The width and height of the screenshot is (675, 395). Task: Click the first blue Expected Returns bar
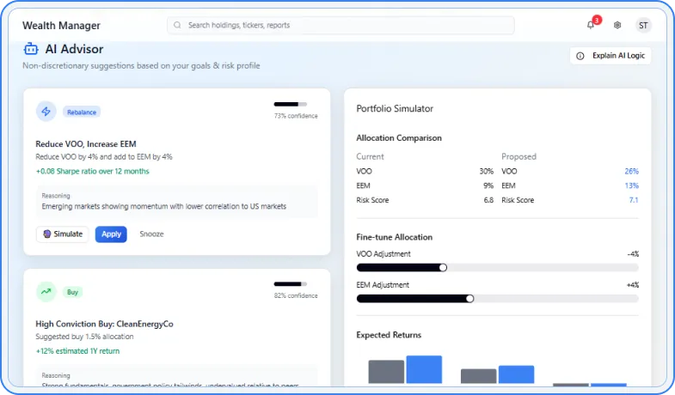coord(424,369)
